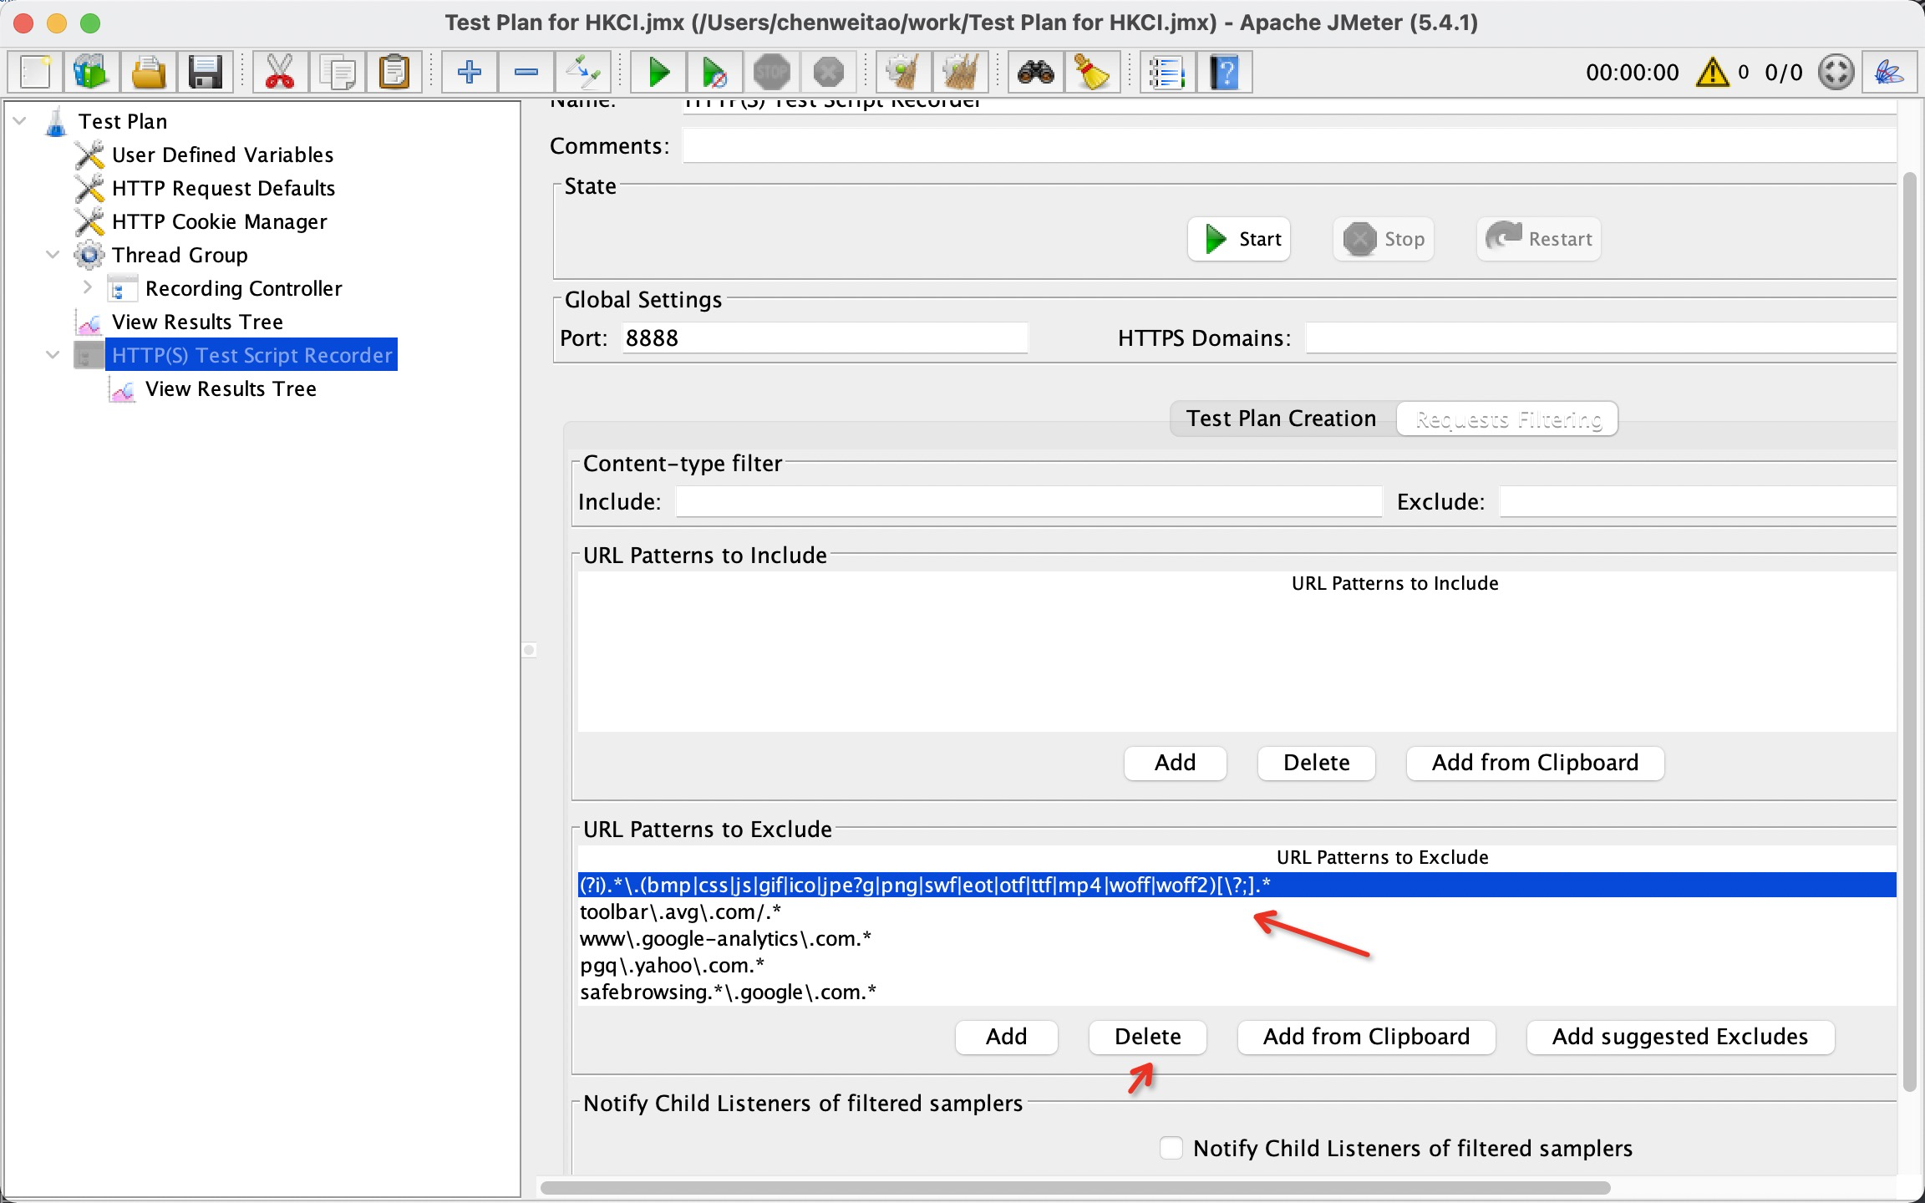Open the Function Helper list icon
Image resolution: width=1925 pixels, height=1203 pixels.
click(x=1167, y=72)
